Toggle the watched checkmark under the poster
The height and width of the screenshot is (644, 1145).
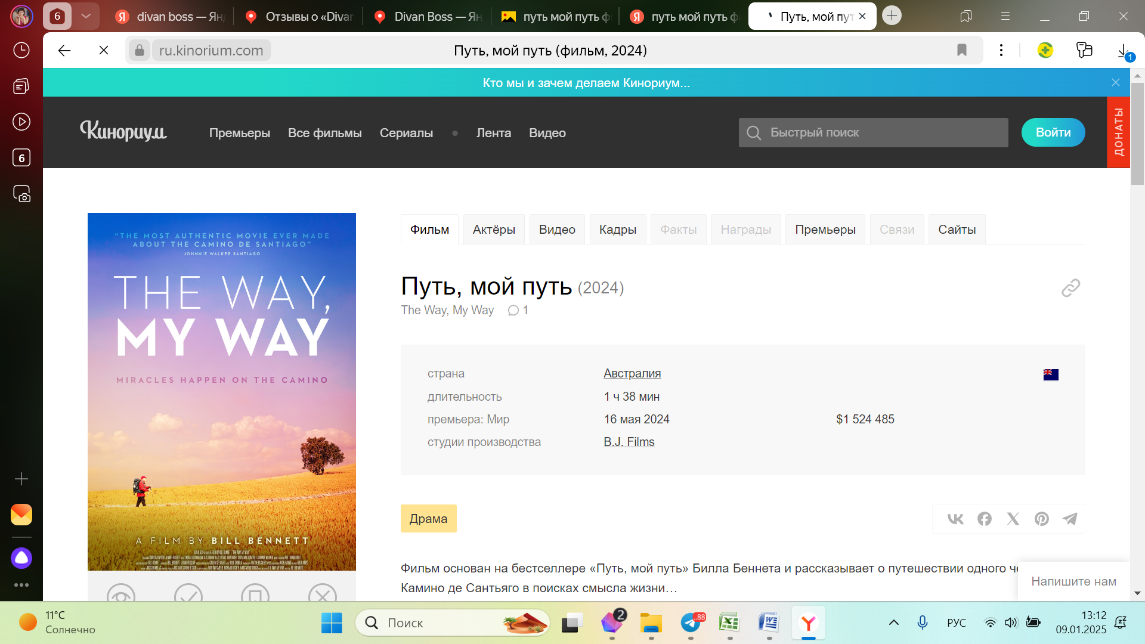tap(188, 594)
